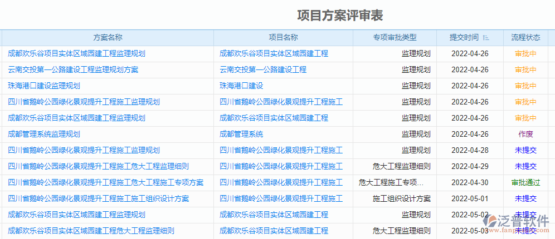Select the date cell 2022-05-01

point(470,199)
